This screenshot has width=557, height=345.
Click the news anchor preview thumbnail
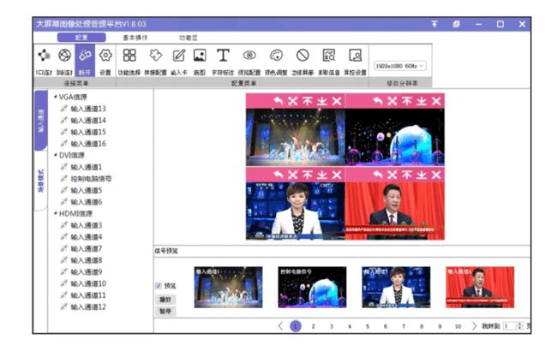pyautogui.click(x=396, y=287)
